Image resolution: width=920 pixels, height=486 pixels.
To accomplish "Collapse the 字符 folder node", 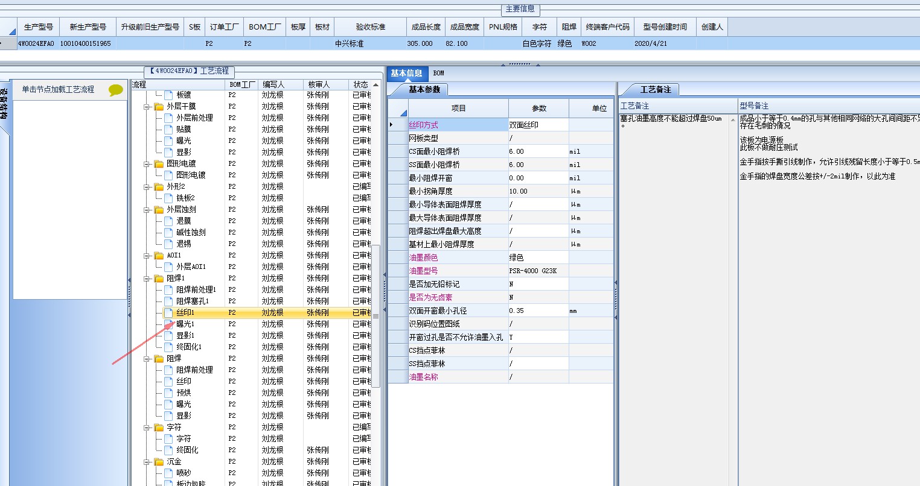I will pyautogui.click(x=147, y=428).
